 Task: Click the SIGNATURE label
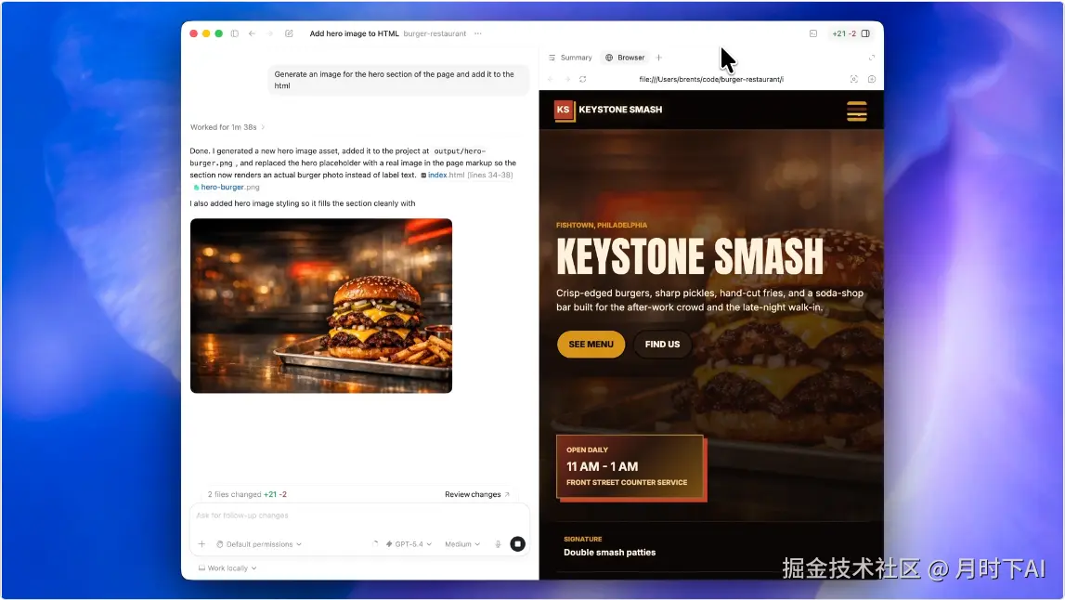coord(583,539)
